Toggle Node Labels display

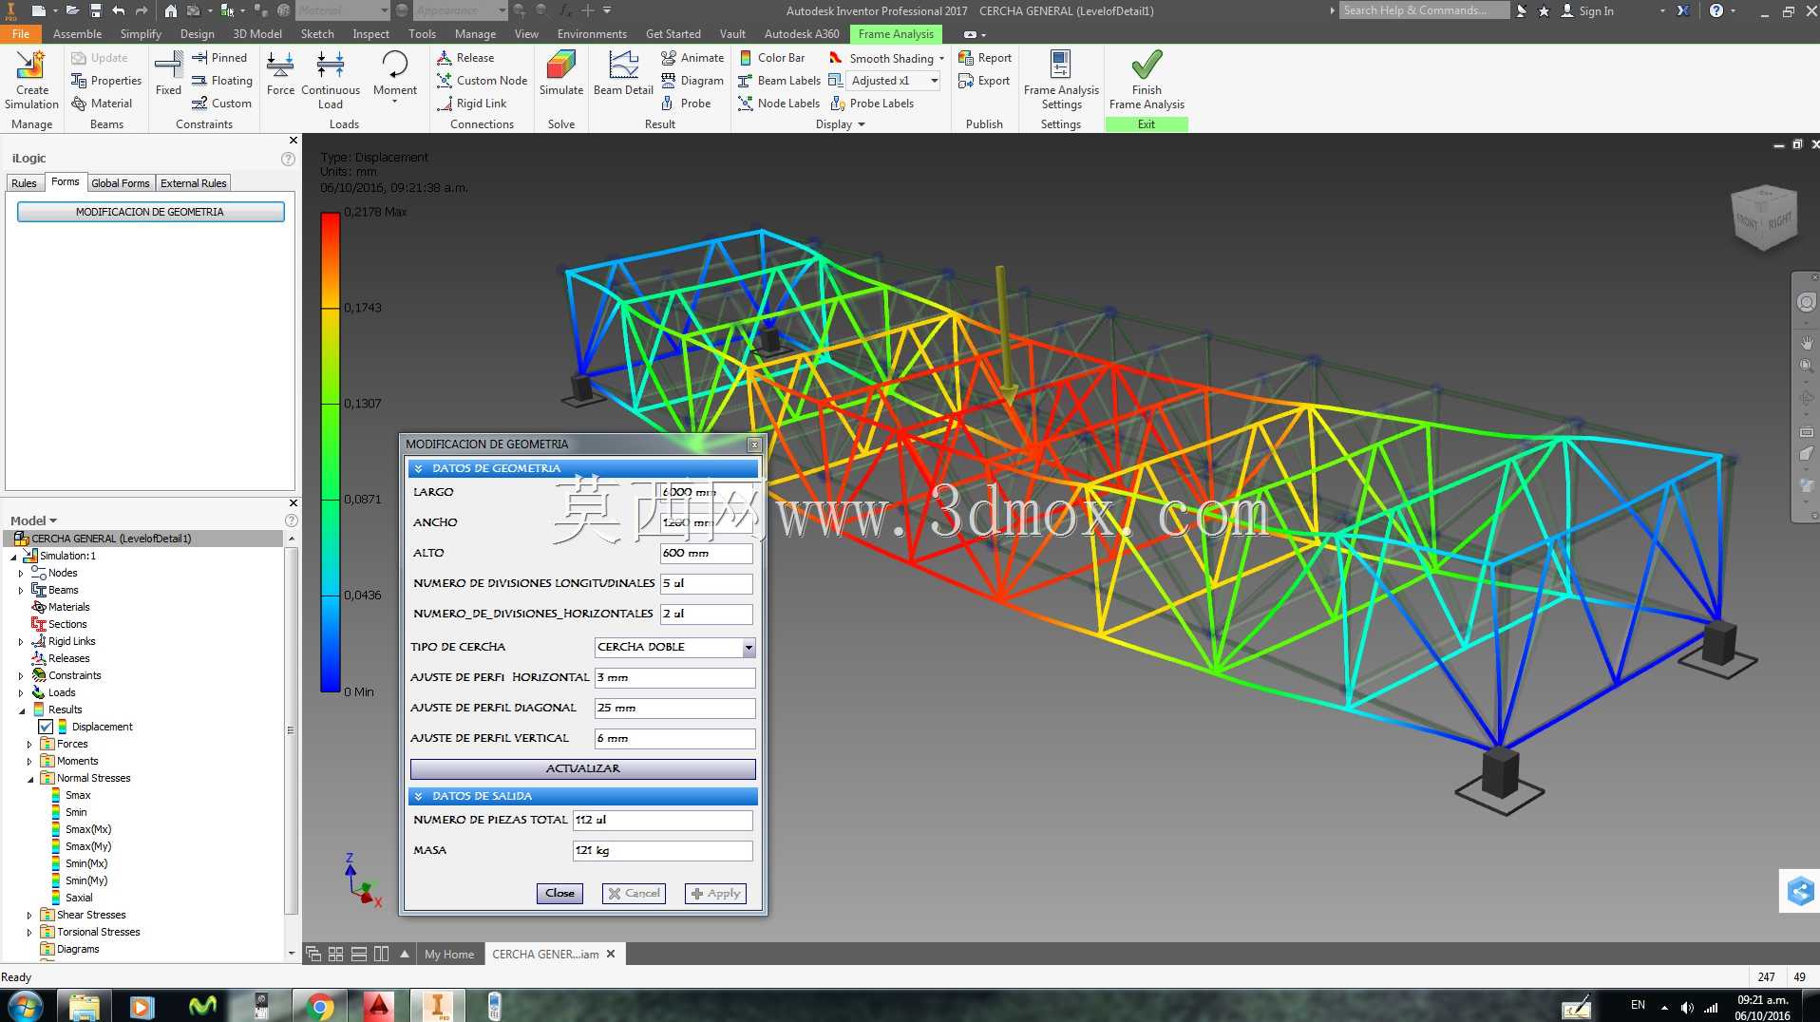779,104
